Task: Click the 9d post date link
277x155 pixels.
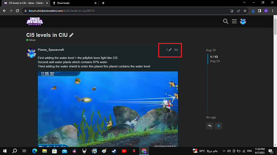Action: 176,50
